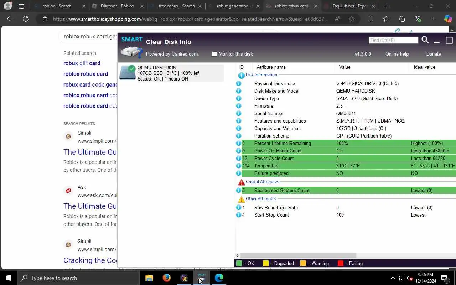This screenshot has height=285, width=456.
Task: Click the orange Warning legend swatch
Action: (x=303, y=263)
